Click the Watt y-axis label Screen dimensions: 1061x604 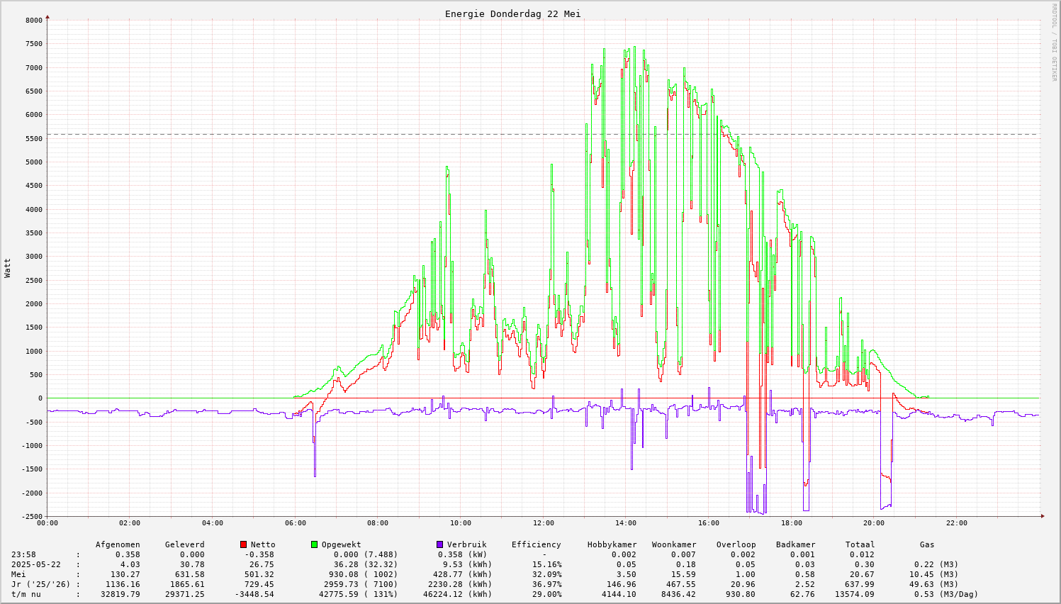[x=8, y=268]
